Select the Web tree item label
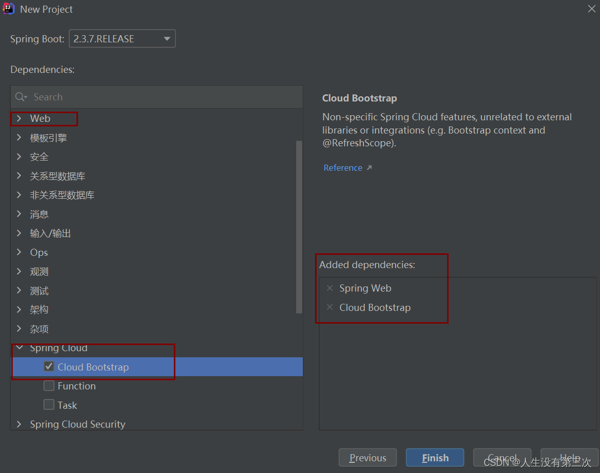 click(x=40, y=119)
